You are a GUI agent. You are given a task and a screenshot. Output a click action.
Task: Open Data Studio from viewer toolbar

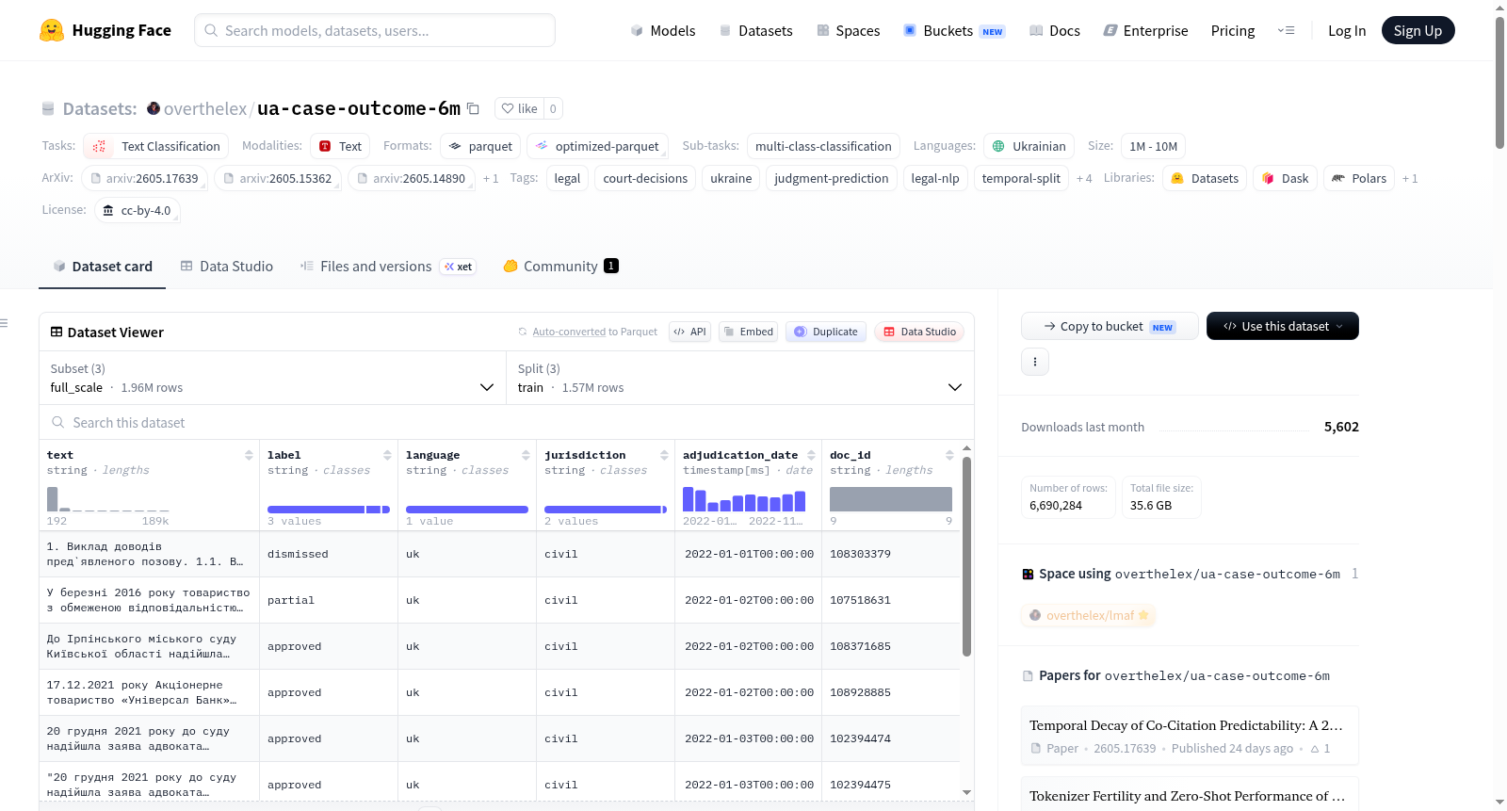click(919, 332)
